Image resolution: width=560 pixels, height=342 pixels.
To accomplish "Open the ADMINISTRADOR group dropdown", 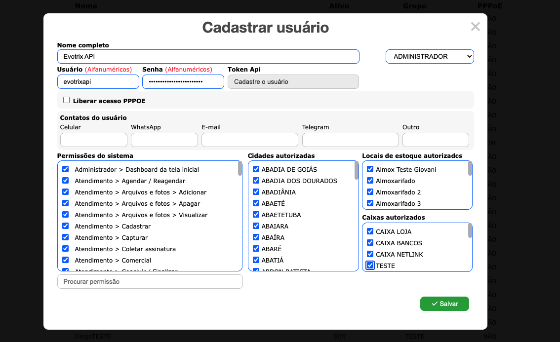I will pyautogui.click(x=429, y=57).
